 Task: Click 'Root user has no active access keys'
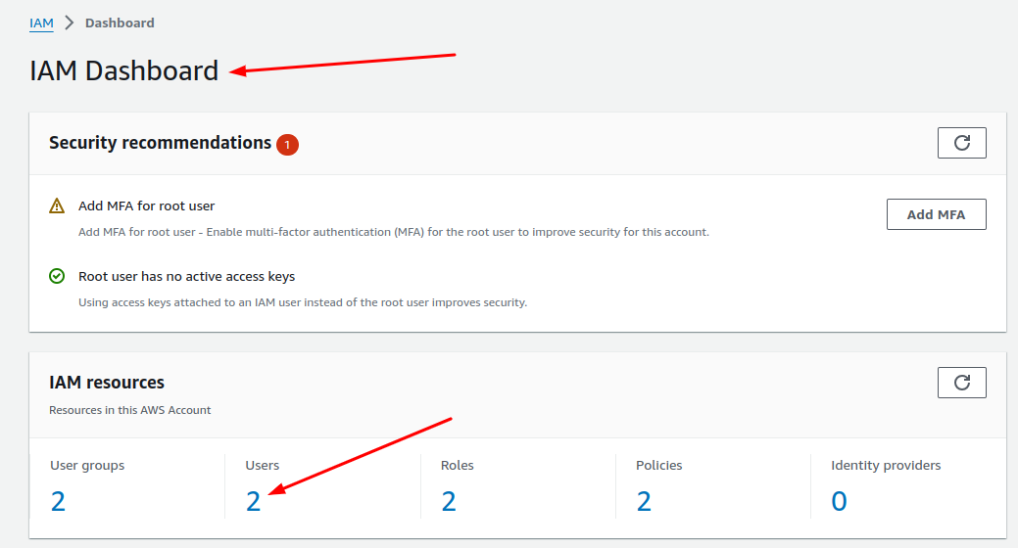pyautogui.click(x=186, y=276)
